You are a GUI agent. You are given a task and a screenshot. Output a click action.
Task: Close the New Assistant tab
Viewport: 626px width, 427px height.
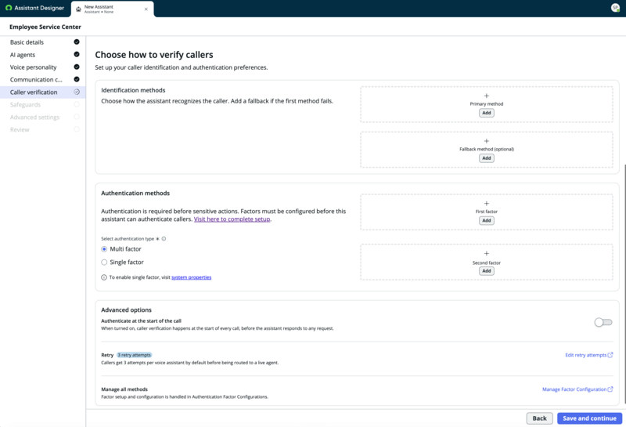(146, 9)
